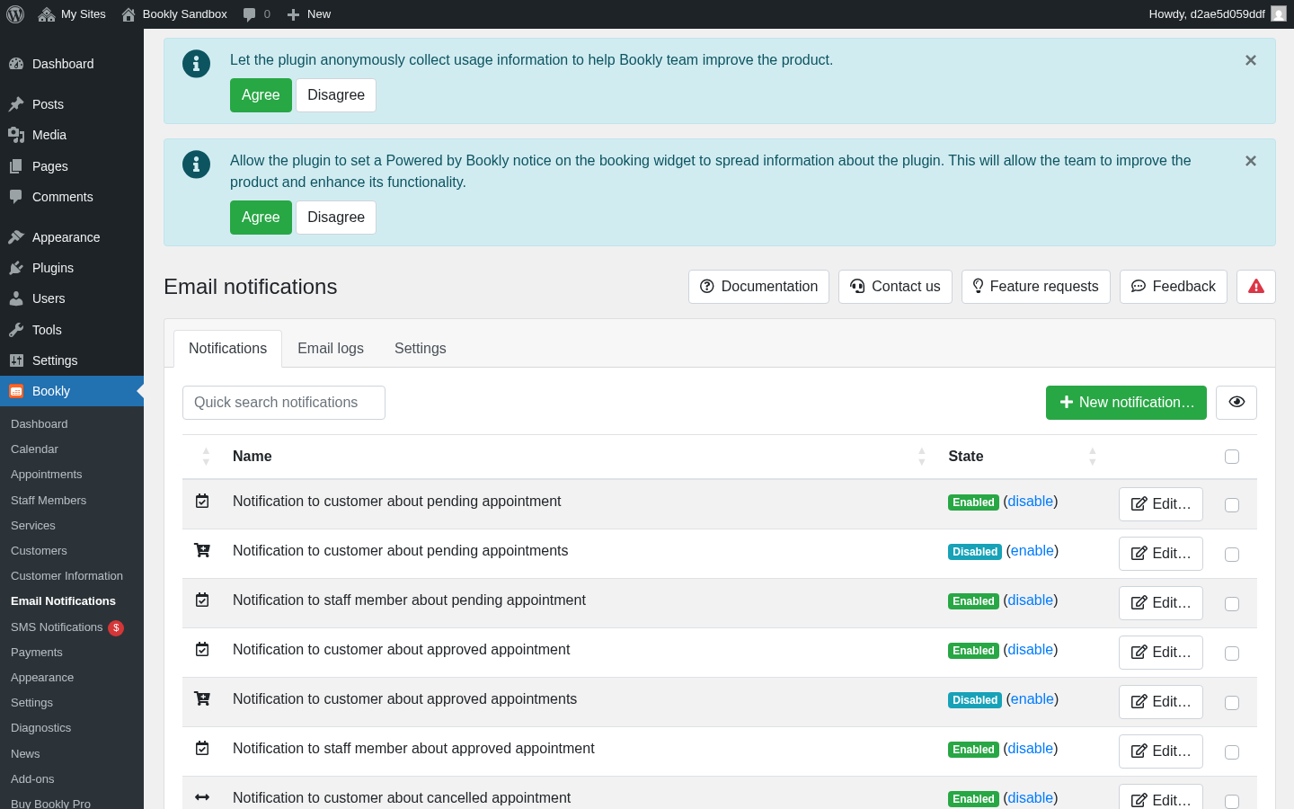Open My Sites menu

(x=72, y=14)
